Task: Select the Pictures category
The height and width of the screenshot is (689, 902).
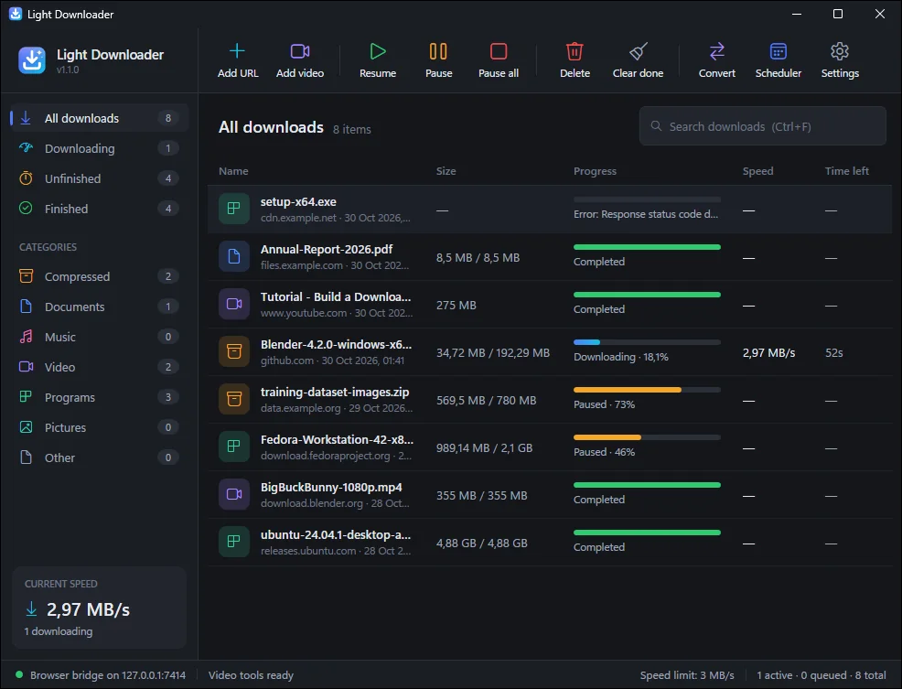Action: coord(100,427)
